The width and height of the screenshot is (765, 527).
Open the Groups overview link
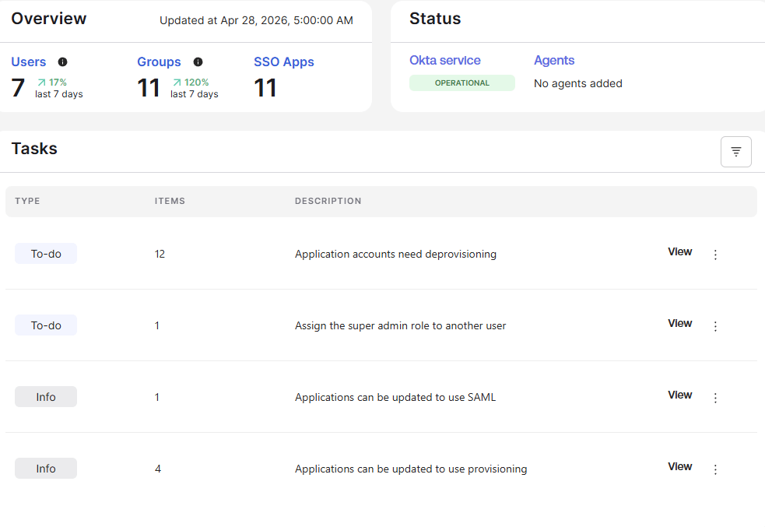pyautogui.click(x=159, y=62)
